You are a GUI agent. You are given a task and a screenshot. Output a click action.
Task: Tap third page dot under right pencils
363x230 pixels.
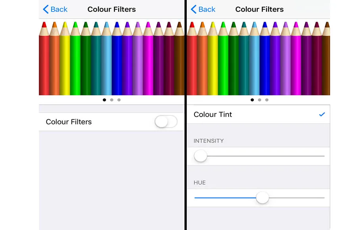[x=267, y=100]
